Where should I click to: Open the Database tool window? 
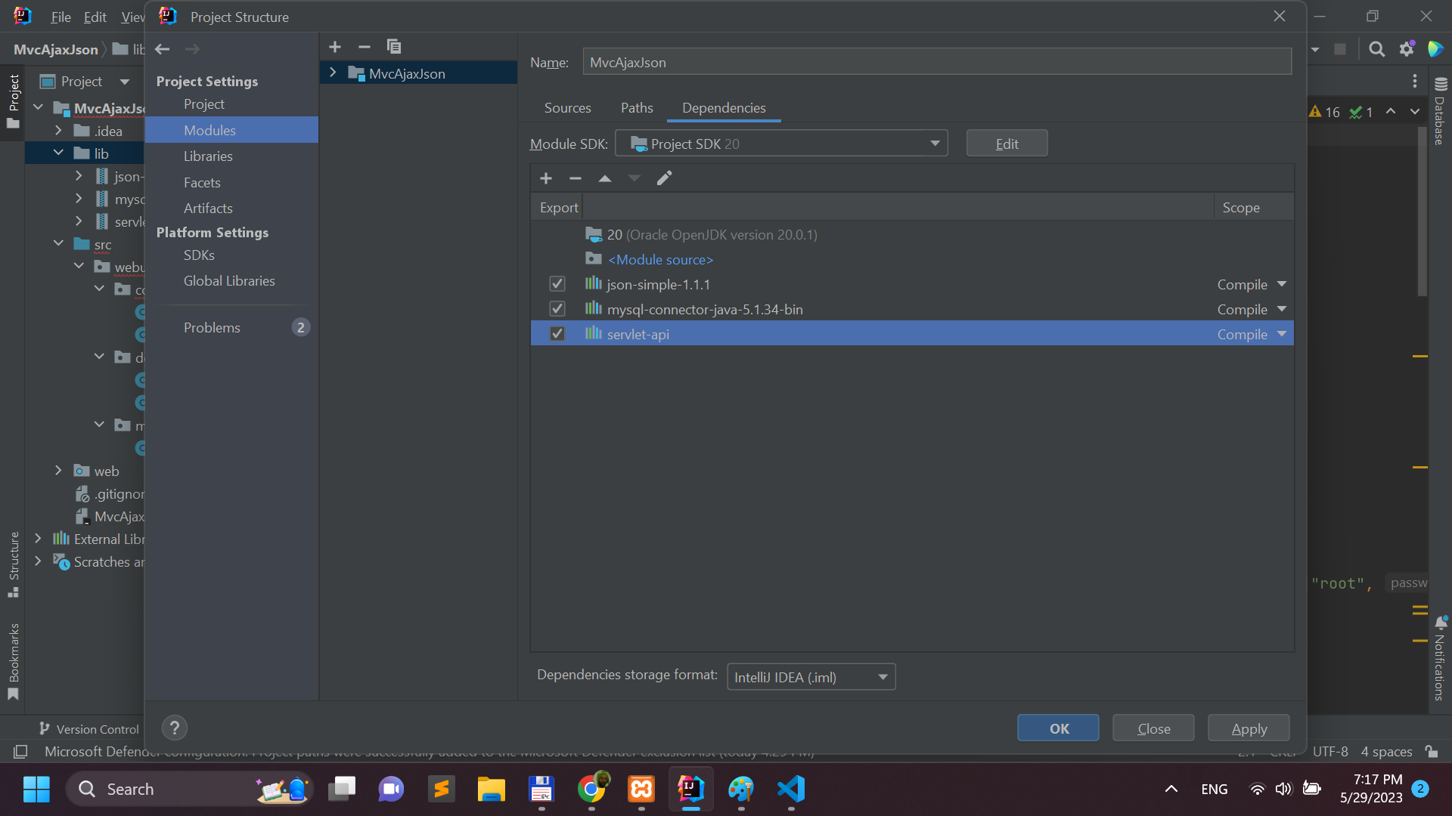(1440, 112)
